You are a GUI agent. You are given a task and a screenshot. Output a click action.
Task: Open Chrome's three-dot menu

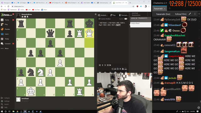[x=149, y=6]
